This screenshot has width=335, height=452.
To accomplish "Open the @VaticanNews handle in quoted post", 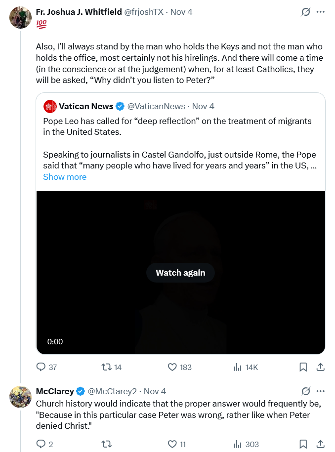I will tap(156, 106).
